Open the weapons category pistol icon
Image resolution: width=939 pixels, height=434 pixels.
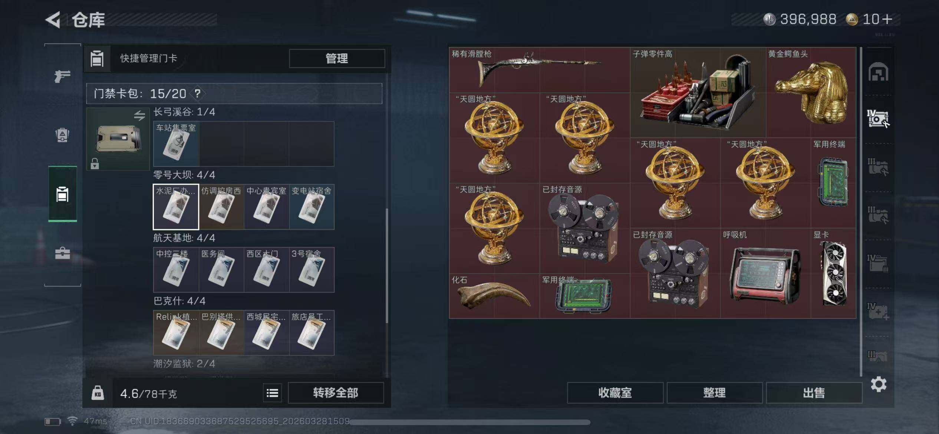click(x=62, y=76)
